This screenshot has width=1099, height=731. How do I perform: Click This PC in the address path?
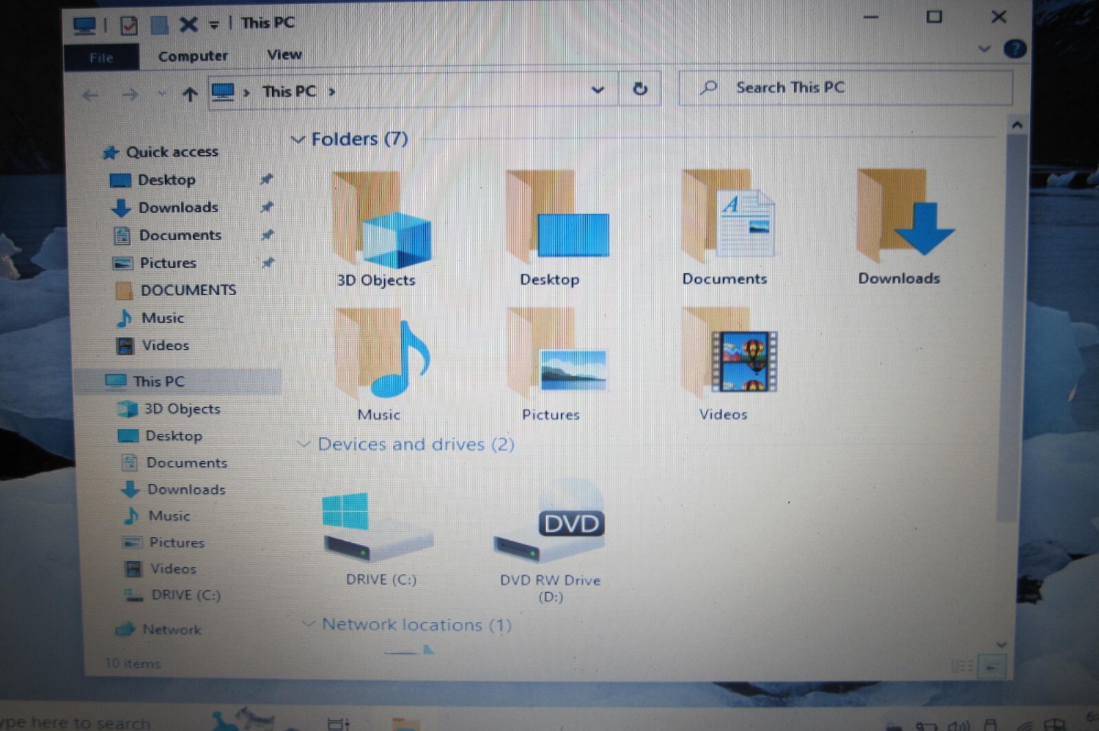[289, 91]
